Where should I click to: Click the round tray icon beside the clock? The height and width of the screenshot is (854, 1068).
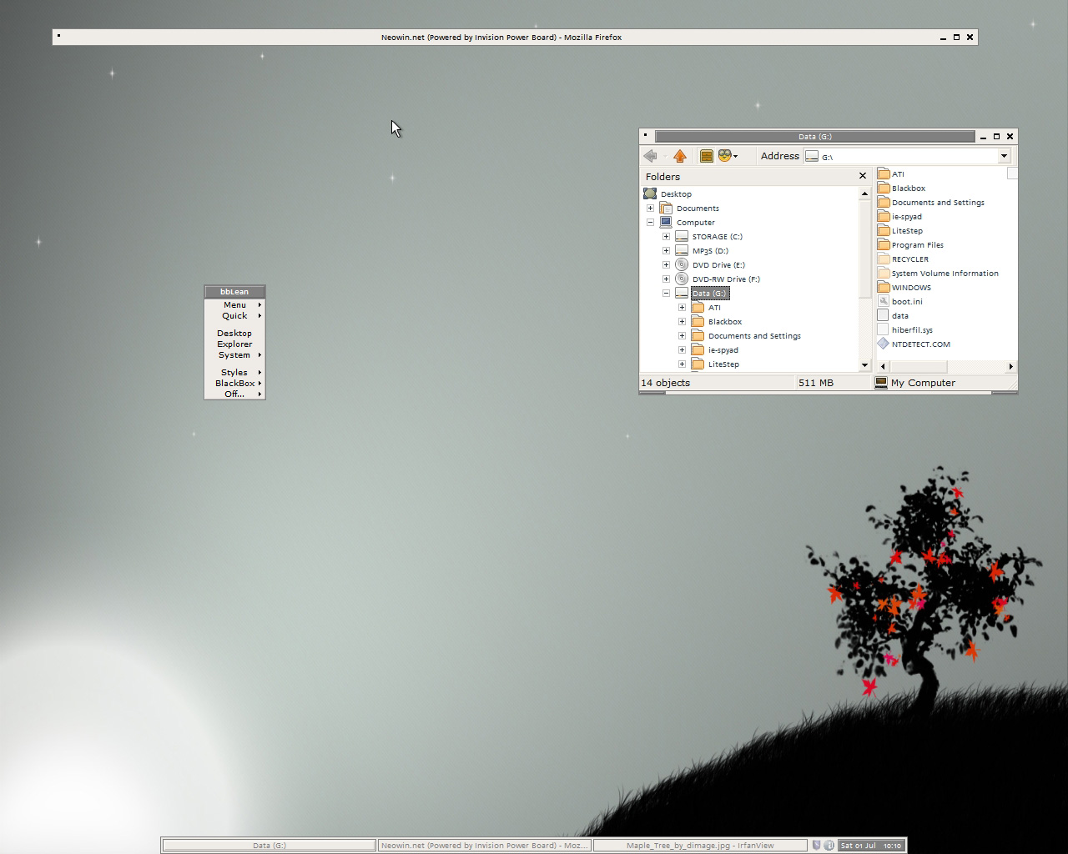tap(829, 845)
